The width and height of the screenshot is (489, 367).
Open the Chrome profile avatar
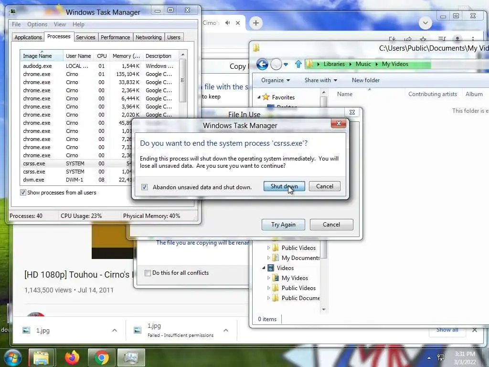point(457,39)
